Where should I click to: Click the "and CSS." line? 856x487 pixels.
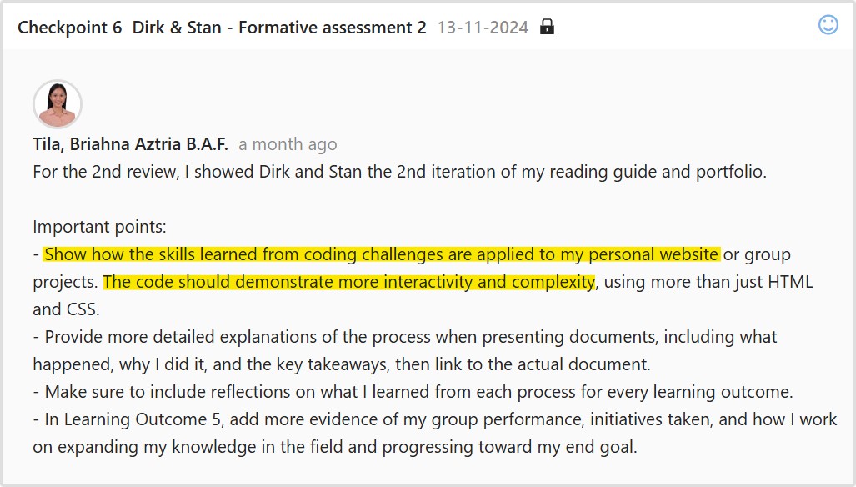point(66,309)
